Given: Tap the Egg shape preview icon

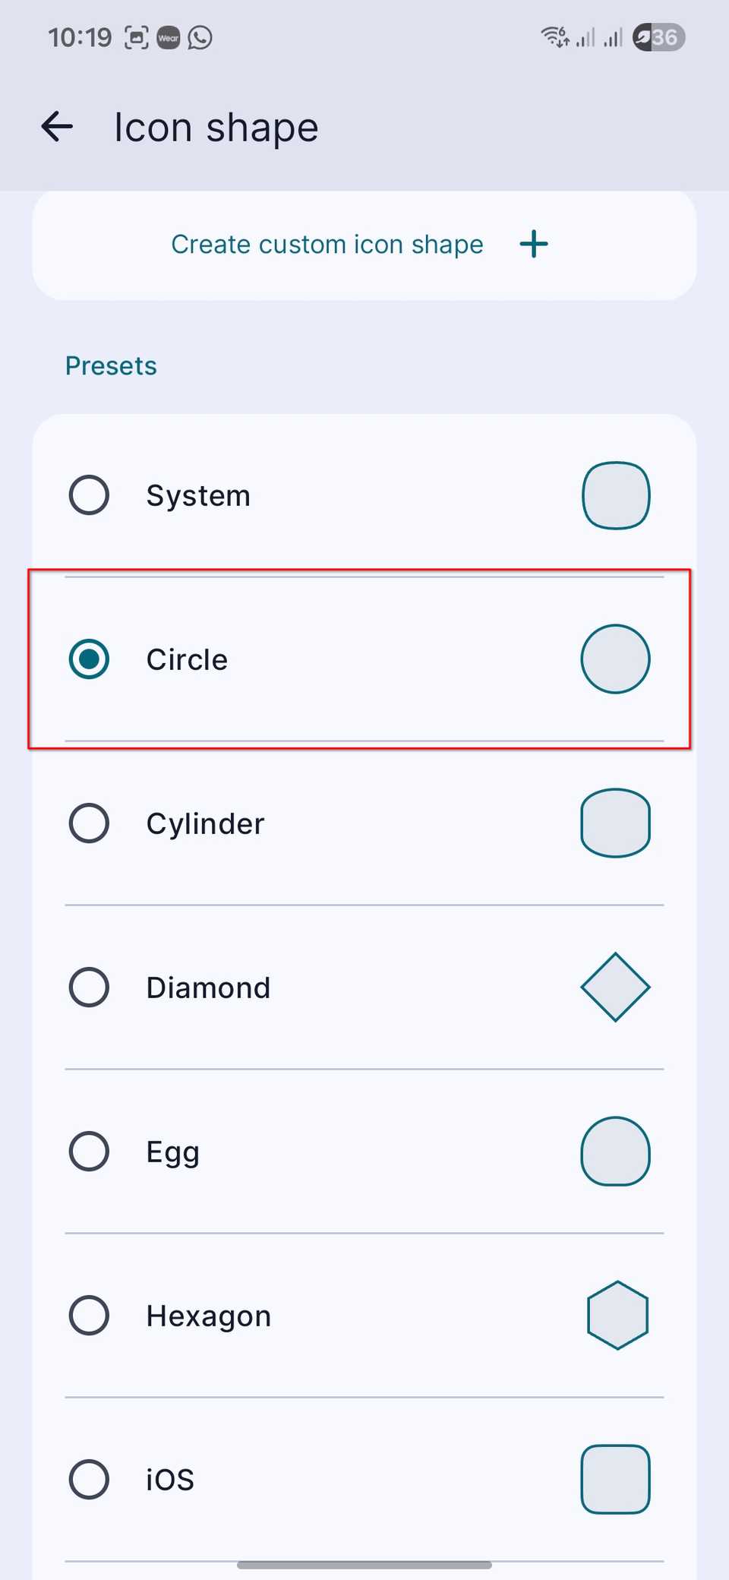Looking at the screenshot, I should 616,1152.
